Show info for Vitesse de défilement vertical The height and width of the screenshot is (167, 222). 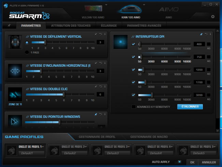point(105,34)
